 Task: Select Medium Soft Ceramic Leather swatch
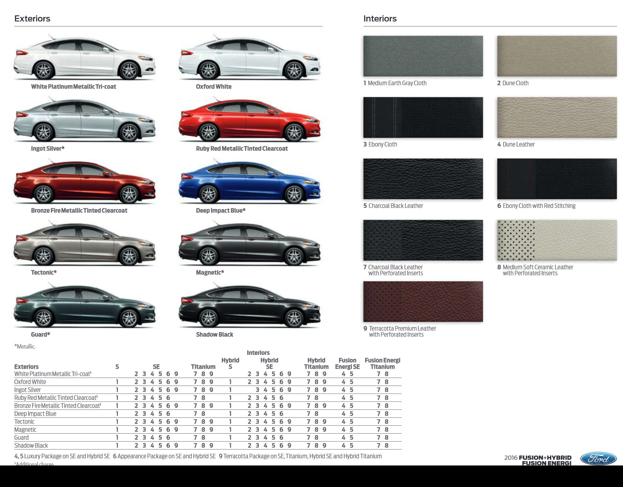pyautogui.click(x=557, y=240)
